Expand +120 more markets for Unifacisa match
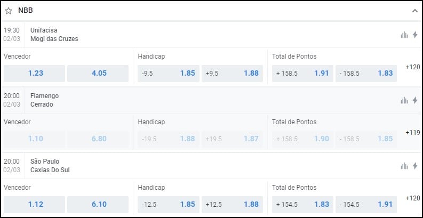This screenshot has height=218, width=423. pyautogui.click(x=413, y=67)
